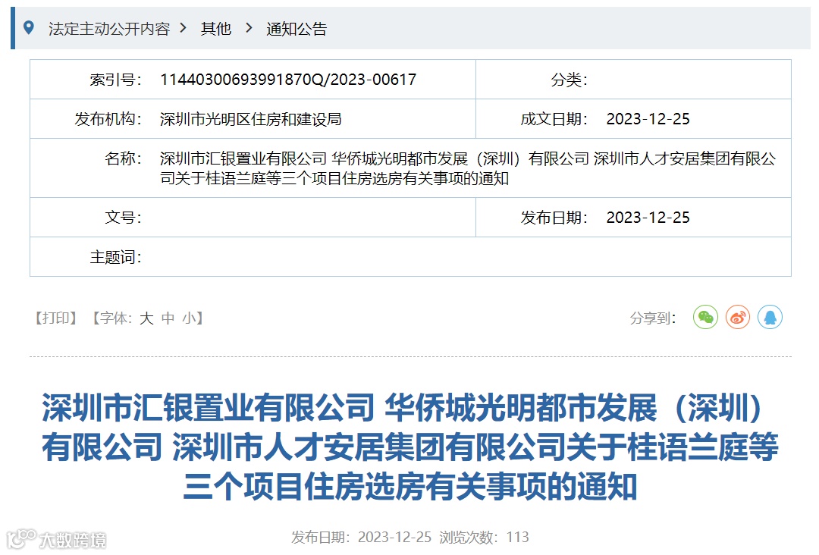Select index number 11440300693991870Q/2023-00617
The width and height of the screenshot is (819, 555).
tap(288, 80)
